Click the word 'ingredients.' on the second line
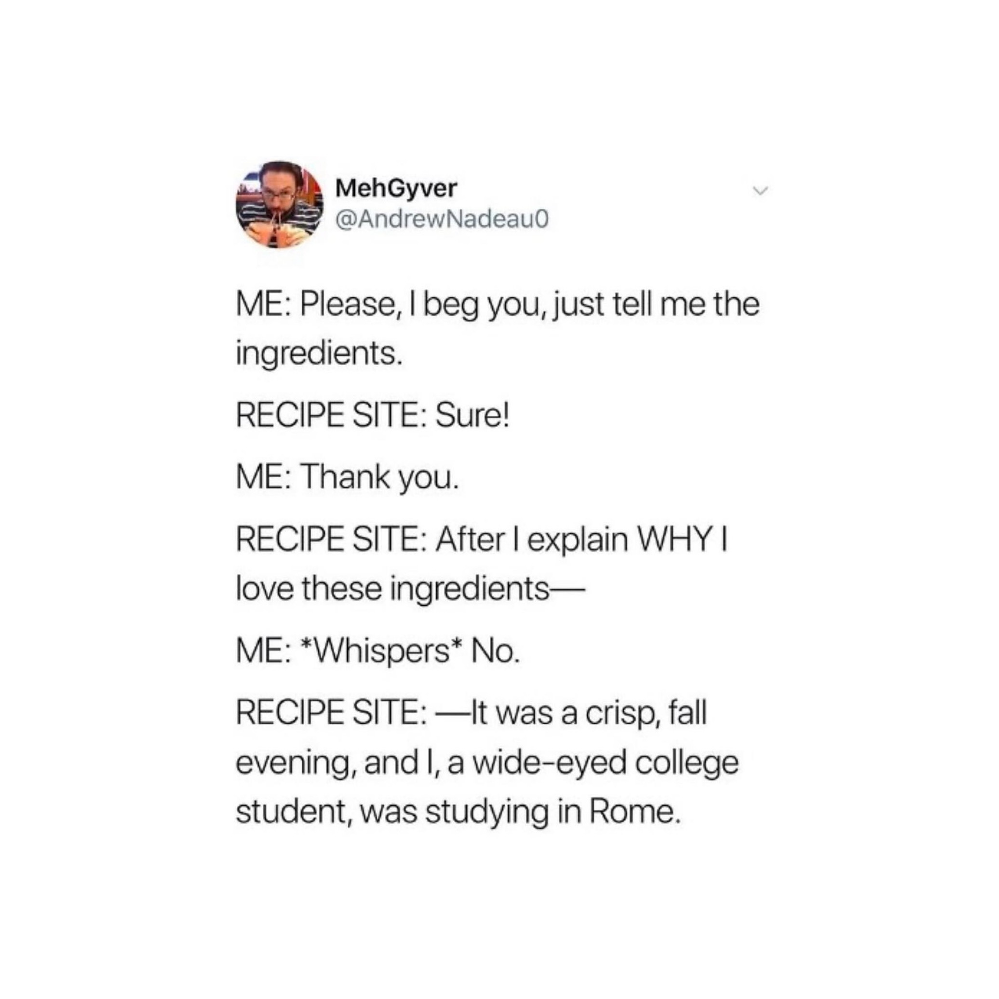The image size is (999, 999). pos(319,354)
